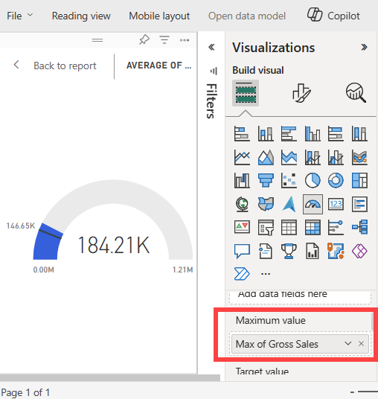The image size is (378, 399).
Task: Choose the Line chart visual
Action: (x=242, y=157)
